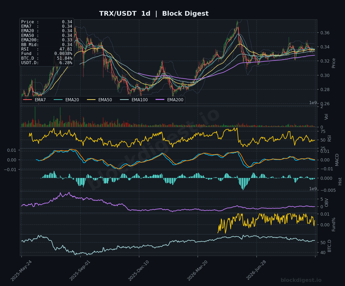
Task: Select the EMA100 legend entry
Action: coord(134,100)
